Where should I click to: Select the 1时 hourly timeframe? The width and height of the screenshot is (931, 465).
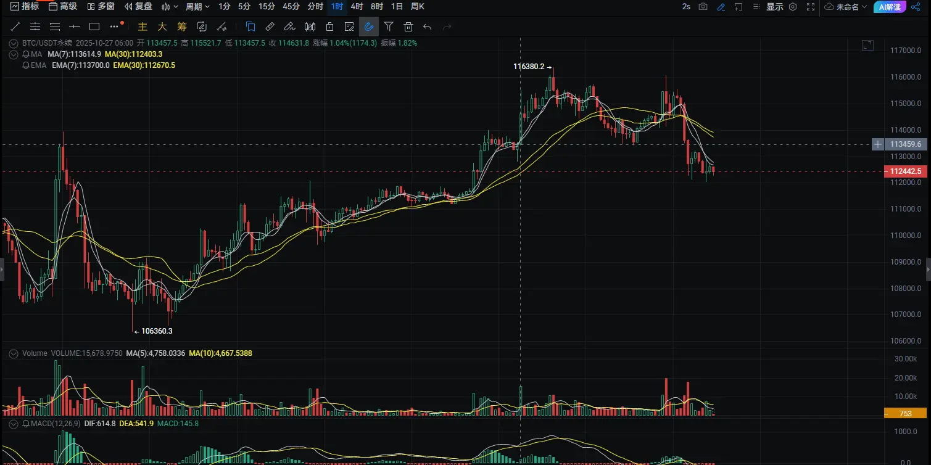click(x=337, y=7)
